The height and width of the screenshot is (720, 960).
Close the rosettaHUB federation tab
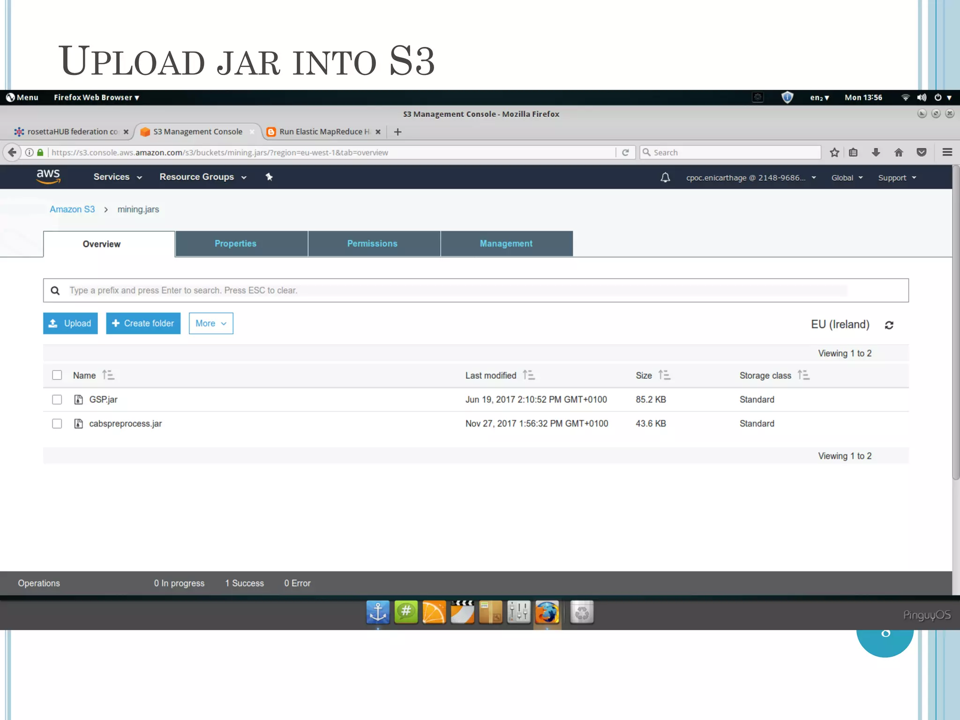[x=126, y=132]
